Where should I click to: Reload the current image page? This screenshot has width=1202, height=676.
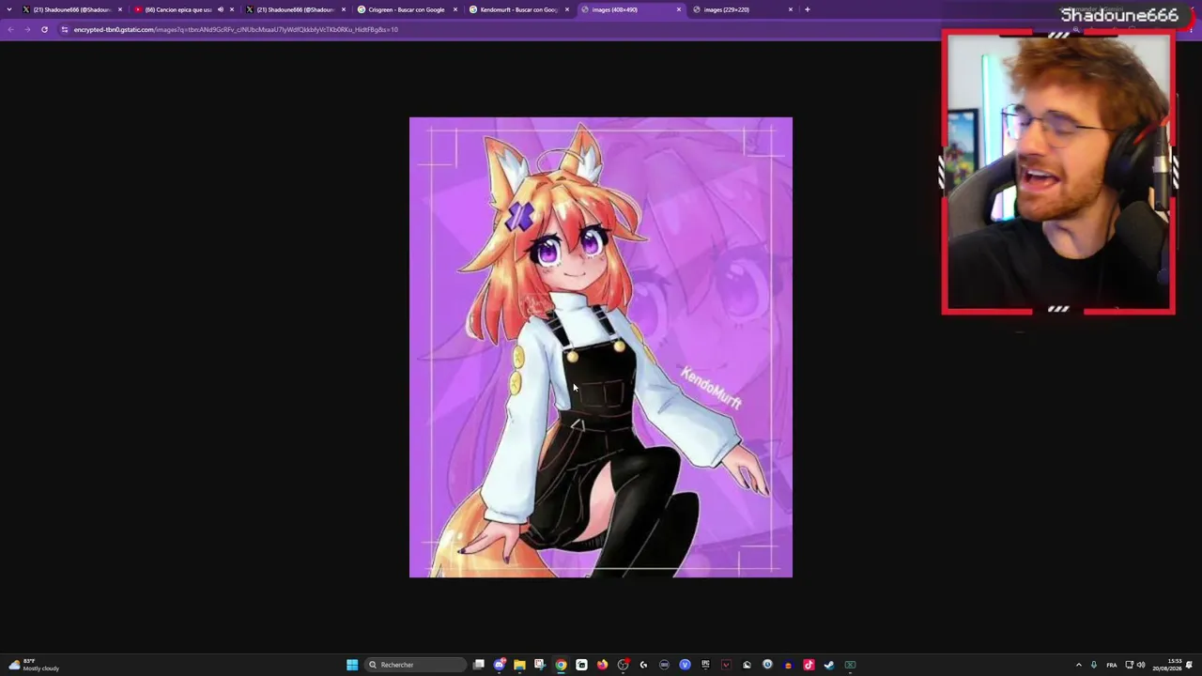pos(44,29)
